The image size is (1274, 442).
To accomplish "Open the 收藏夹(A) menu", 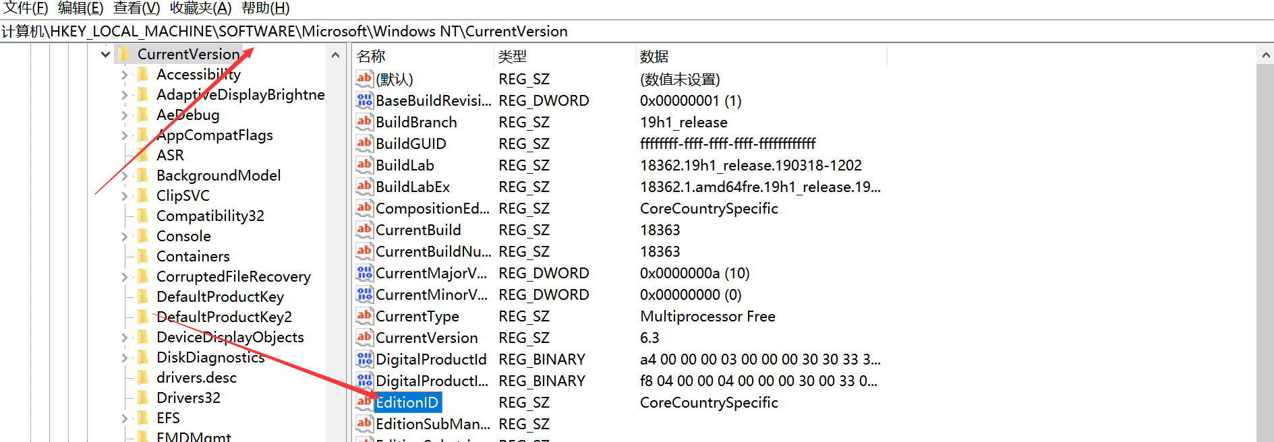I will click(x=201, y=8).
